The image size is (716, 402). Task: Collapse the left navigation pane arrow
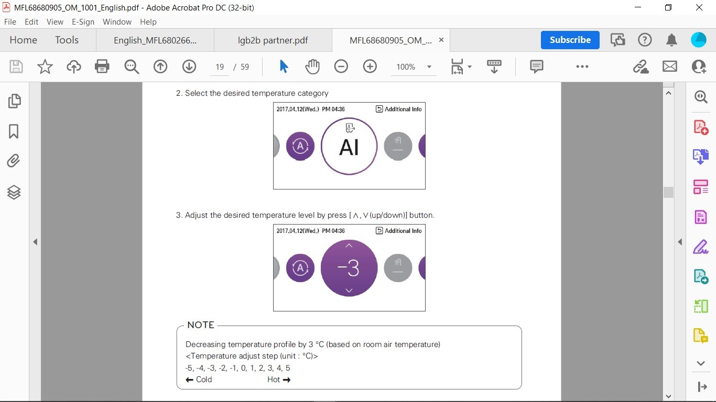click(x=35, y=242)
